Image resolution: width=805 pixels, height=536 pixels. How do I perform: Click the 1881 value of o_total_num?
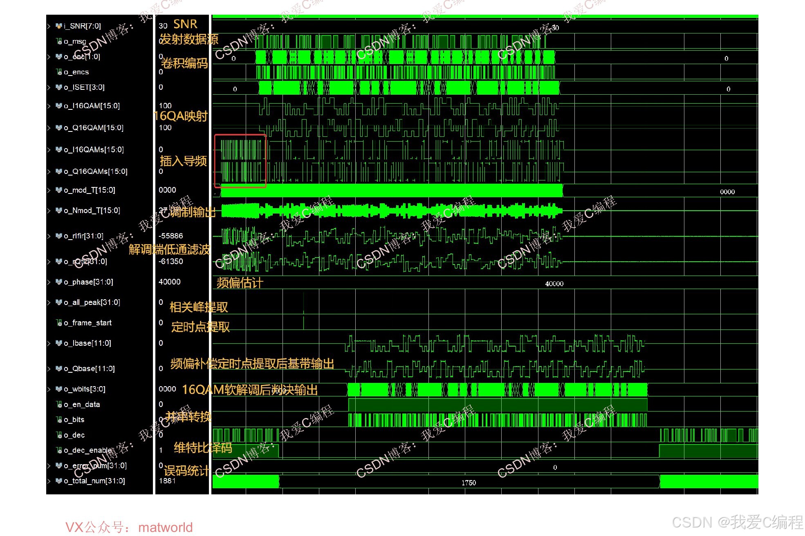click(167, 481)
